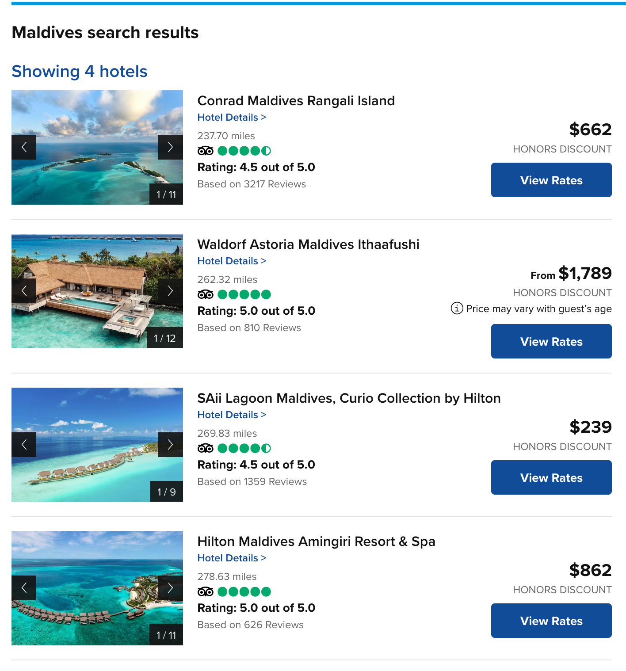This screenshot has height=671, width=626.
Task: Show previous photo of Waldorf Astoria Ithaafushi
Action: [24, 291]
